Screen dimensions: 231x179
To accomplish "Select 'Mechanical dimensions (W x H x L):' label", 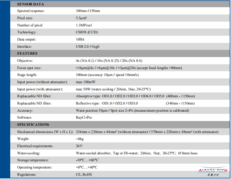I will click(x=45, y=132).
